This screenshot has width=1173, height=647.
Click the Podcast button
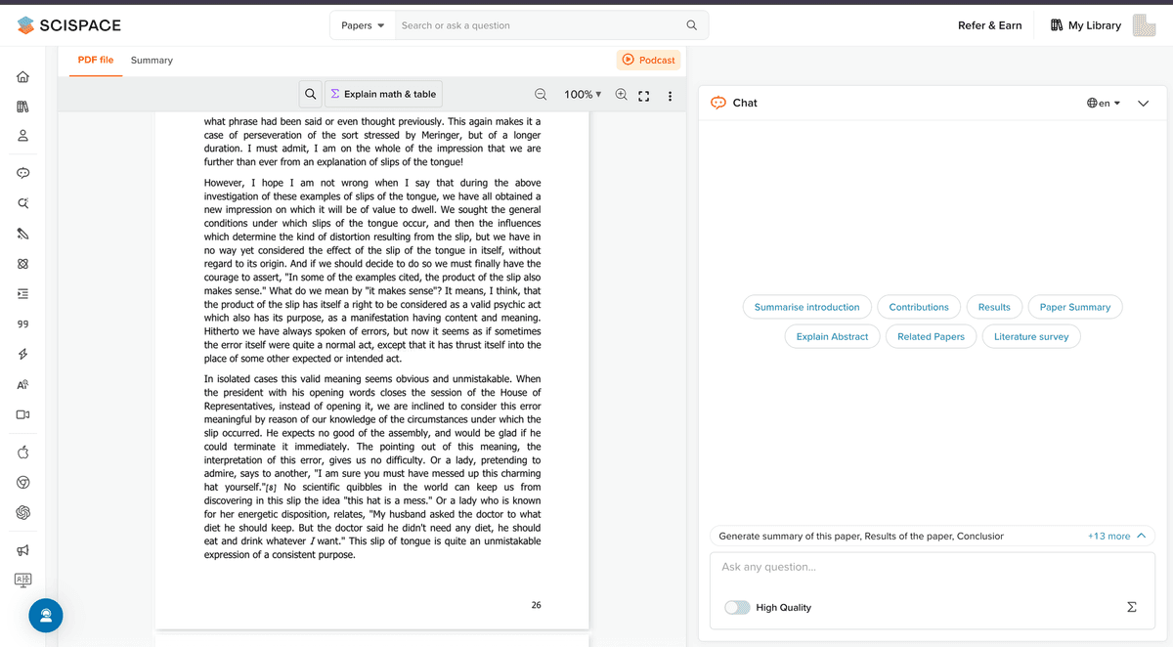(649, 60)
